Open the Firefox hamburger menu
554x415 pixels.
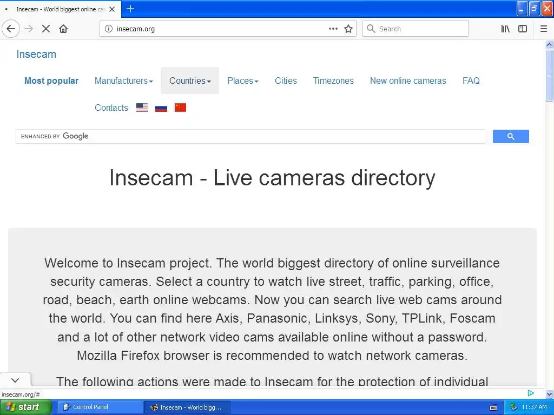543,29
